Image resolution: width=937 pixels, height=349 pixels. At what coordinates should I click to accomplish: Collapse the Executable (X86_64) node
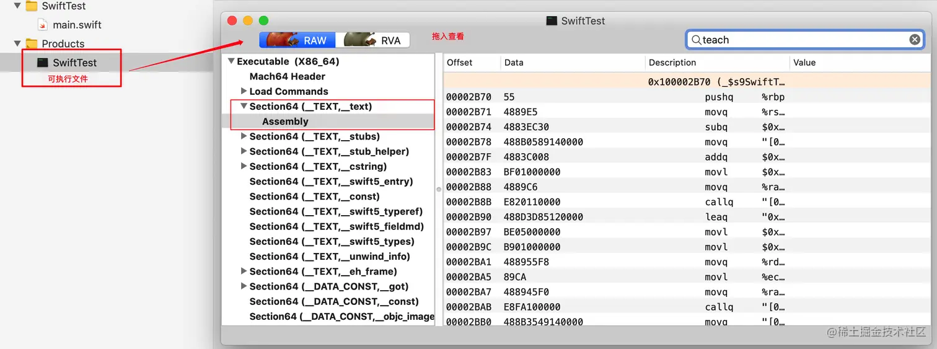[x=231, y=61]
